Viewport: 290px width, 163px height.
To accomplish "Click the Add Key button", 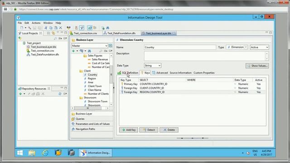I will click(x=129, y=130).
